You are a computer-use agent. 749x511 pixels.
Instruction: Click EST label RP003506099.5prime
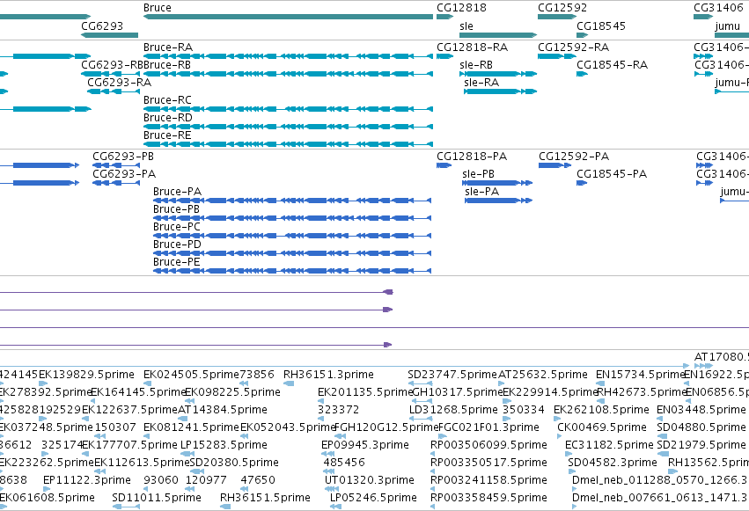click(488, 445)
